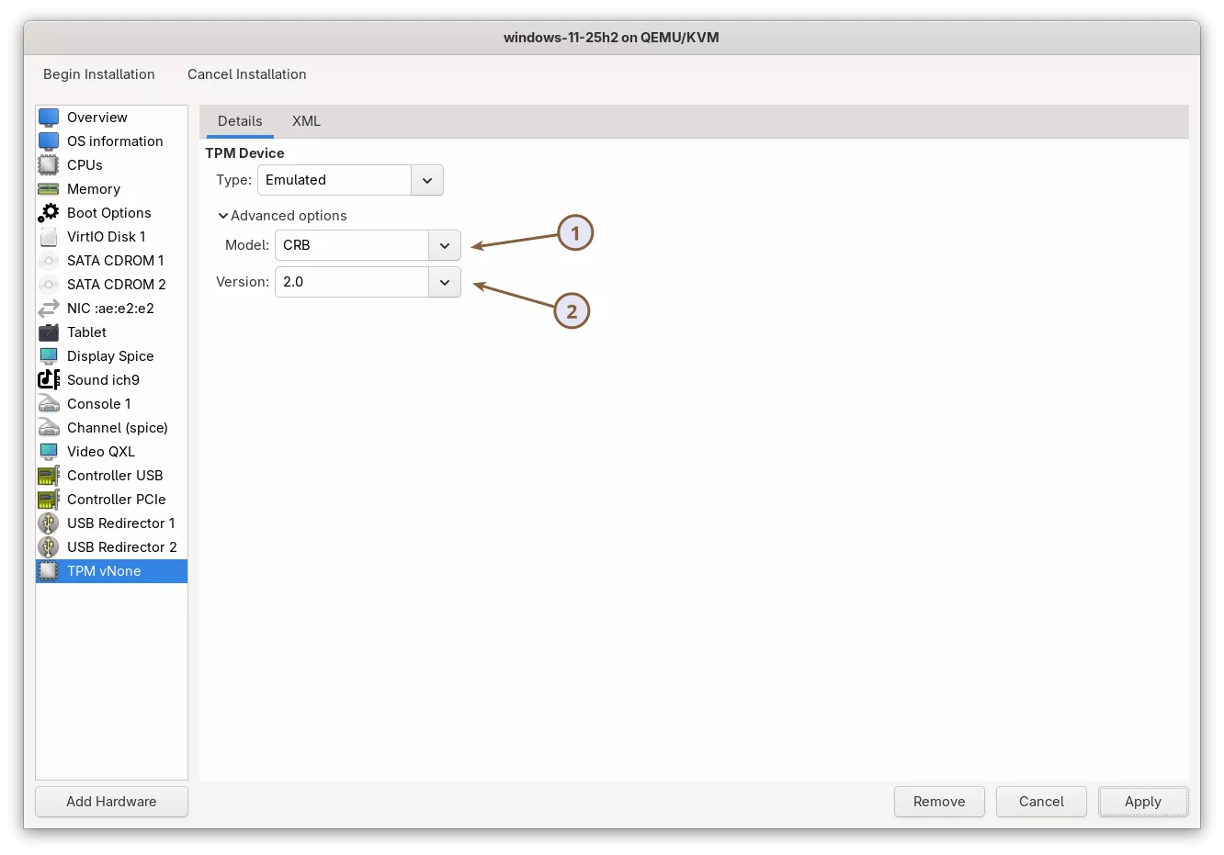Open the Model dropdown arrow
This screenshot has width=1224, height=855.
click(445, 245)
